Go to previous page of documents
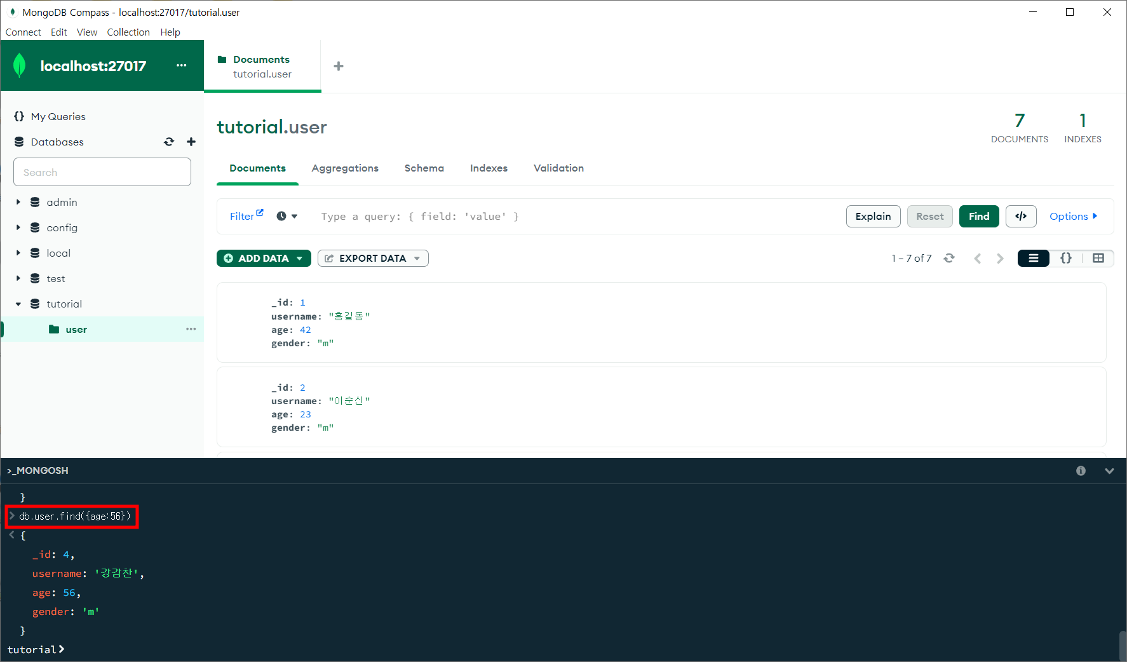The image size is (1127, 662). tap(978, 258)
